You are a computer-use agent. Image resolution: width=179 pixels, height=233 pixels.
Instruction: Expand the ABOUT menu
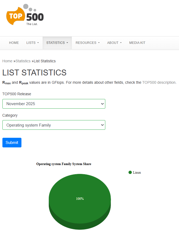[x=114, y=43]
